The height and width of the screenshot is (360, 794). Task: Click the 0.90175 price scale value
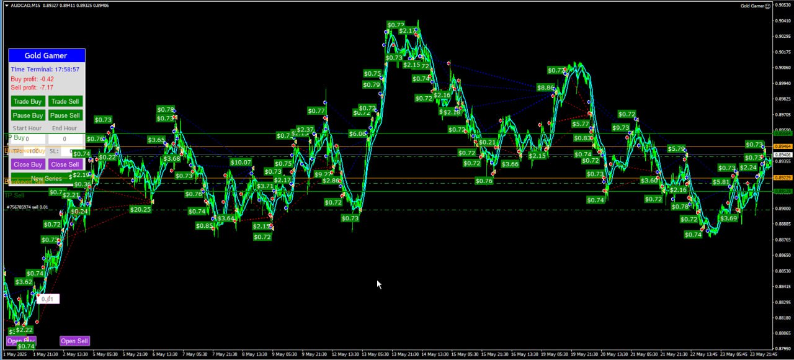[x=784, y=52]
